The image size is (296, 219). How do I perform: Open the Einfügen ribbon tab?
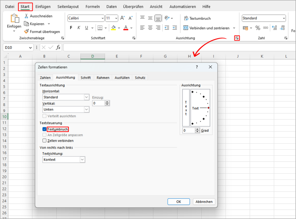[43, 7]
